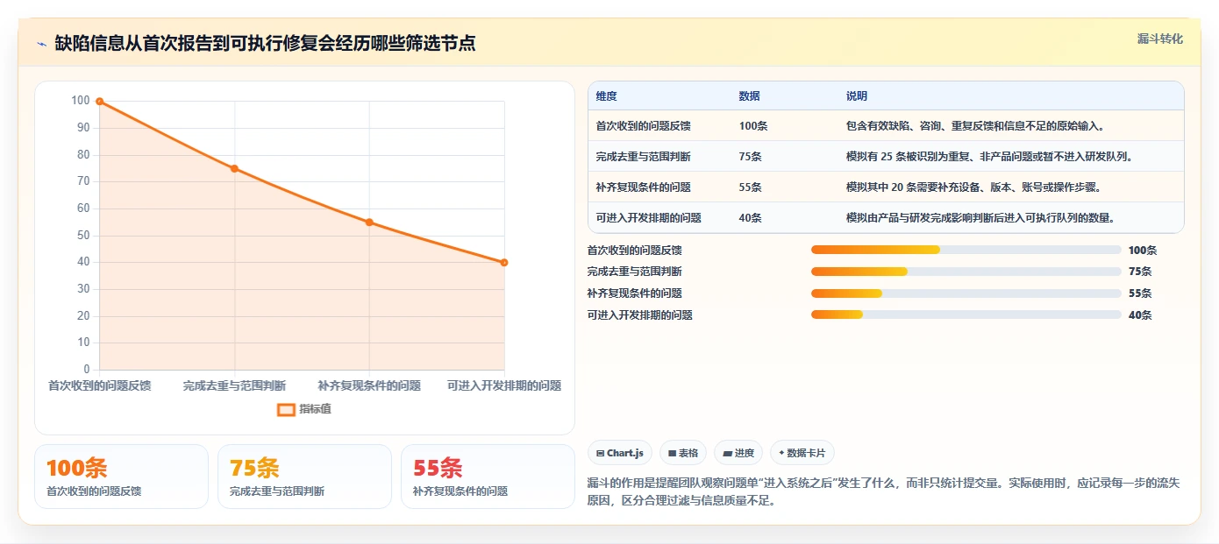1219x544 pixels.
Task: Click table value 40条
Action: [x=751, y=218]
